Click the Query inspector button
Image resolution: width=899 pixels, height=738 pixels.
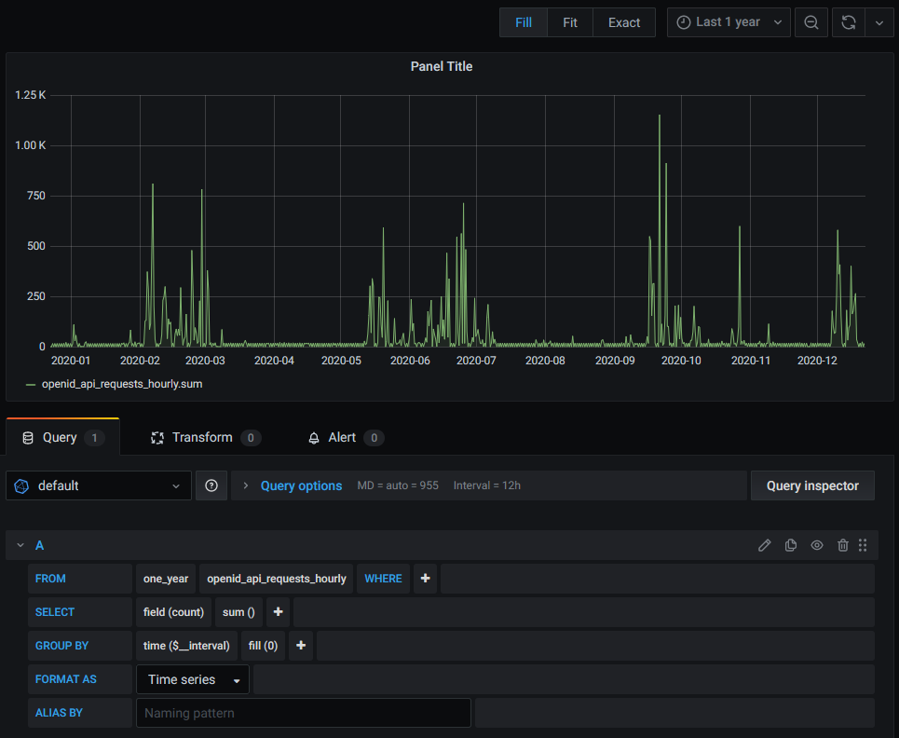pyautogui.click(x=812, y=485)
